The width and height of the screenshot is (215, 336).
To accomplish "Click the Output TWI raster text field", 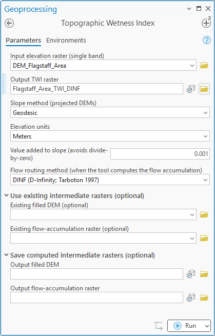I will pos(96,89).
